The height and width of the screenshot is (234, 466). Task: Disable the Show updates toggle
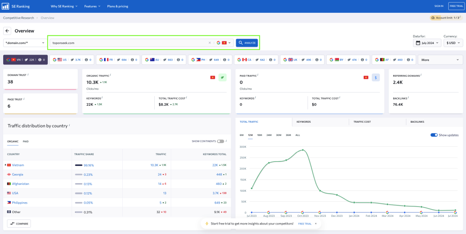[434, 135]
